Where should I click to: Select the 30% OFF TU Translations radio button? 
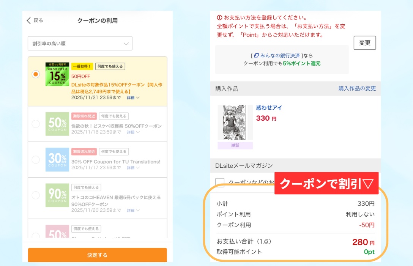coord(35,160)
